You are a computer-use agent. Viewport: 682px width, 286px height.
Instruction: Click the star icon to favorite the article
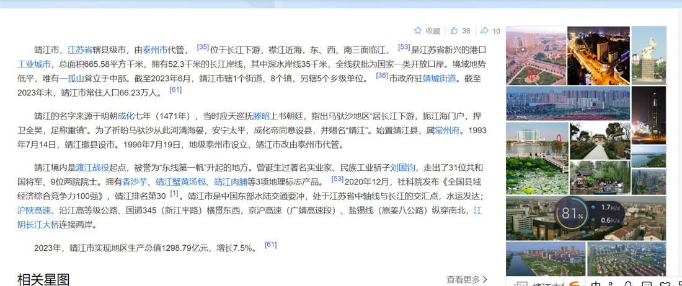418,30
